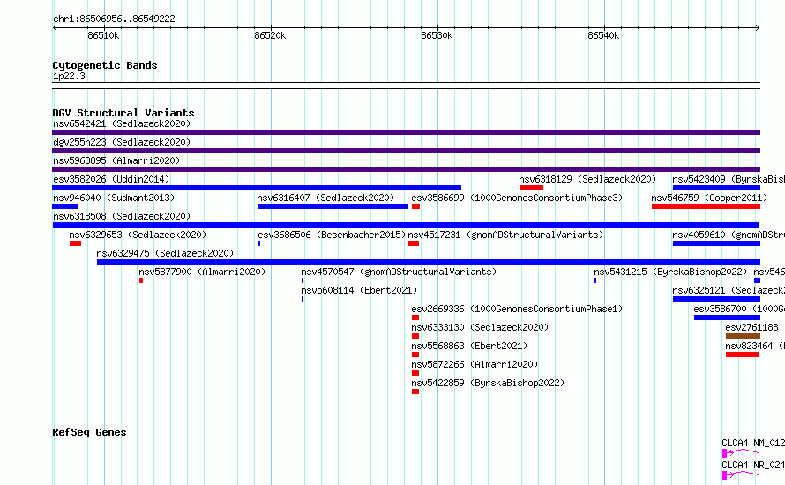Select blue bar under esv3586700

(x=727, y=317)
